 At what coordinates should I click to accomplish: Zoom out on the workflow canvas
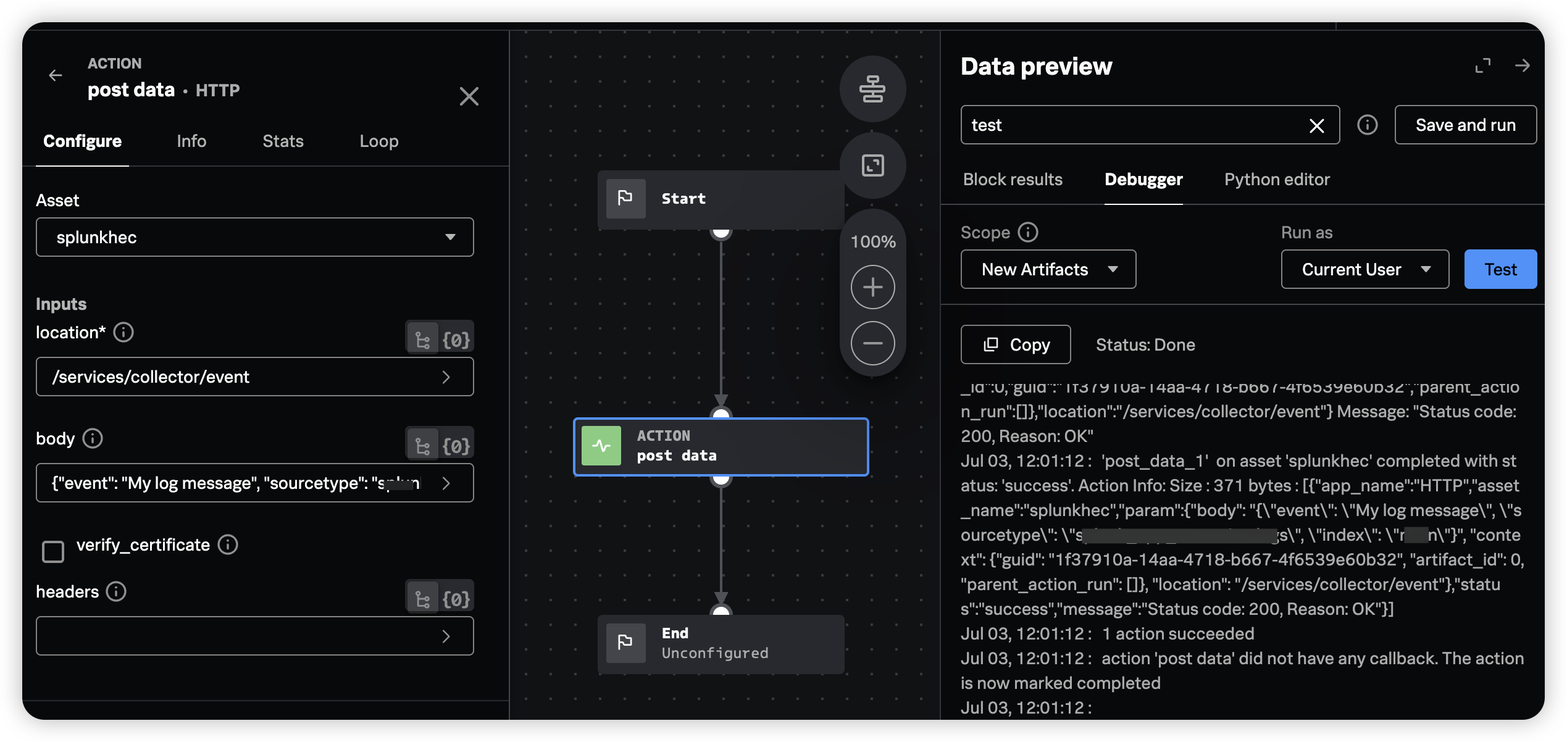tap(872, 343)
